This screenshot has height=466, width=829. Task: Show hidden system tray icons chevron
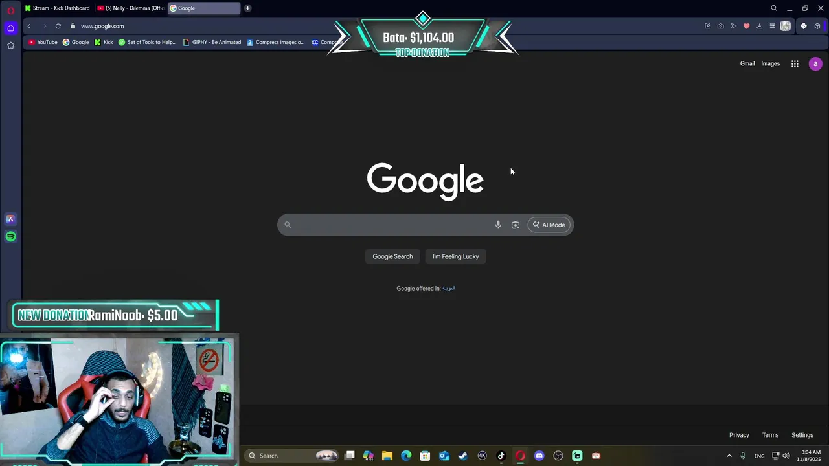tap(729, 456)
